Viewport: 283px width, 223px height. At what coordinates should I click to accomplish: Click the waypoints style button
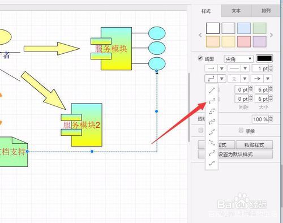pyautogui.click(x=211, y=79)
